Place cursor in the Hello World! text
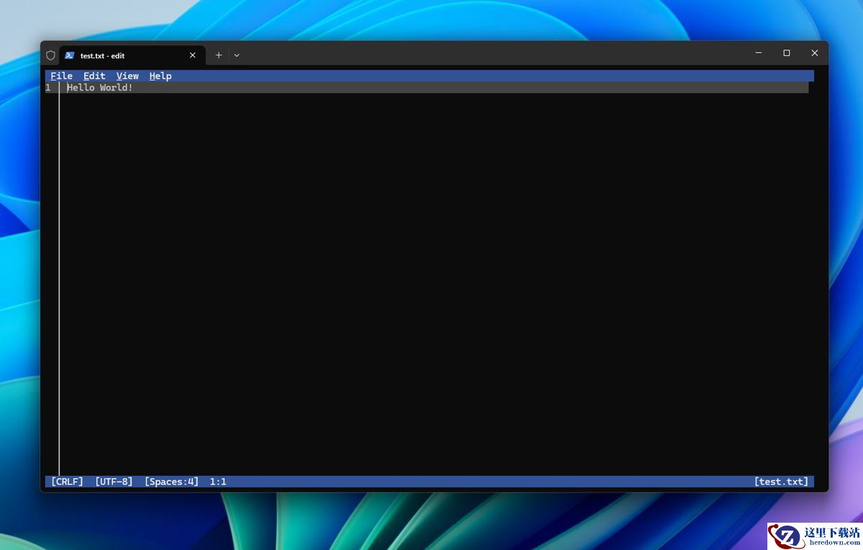The image size is (863, 550). click(x=100, y=88)
